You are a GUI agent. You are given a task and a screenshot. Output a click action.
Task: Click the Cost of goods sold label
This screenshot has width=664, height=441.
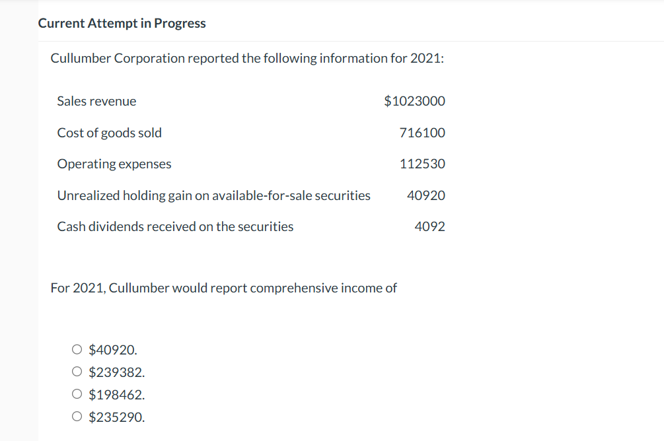point(109,133)
